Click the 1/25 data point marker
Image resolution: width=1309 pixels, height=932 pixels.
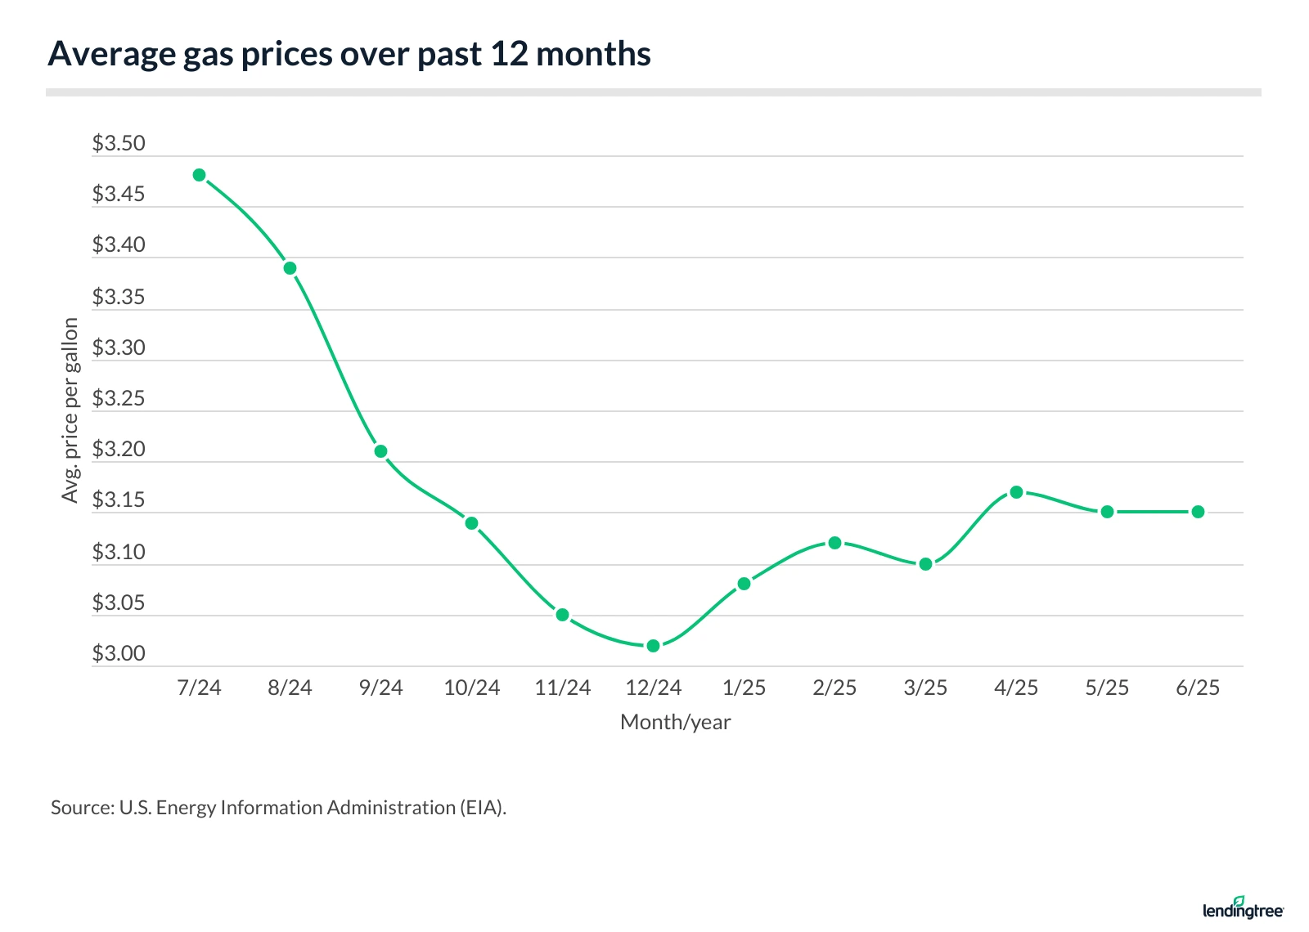tap(744, 584)
